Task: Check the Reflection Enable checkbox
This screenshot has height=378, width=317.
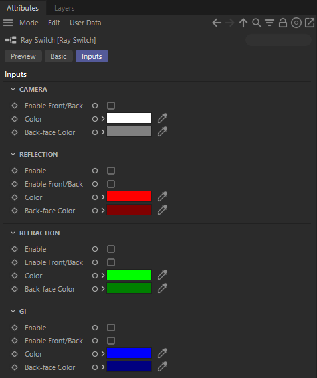Action: 111,171
